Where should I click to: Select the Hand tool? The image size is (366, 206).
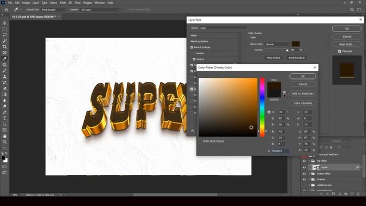pos(5,136)
